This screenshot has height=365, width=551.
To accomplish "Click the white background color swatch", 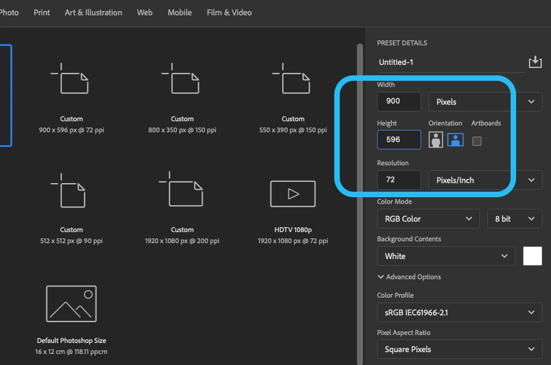I will point(533,256).
